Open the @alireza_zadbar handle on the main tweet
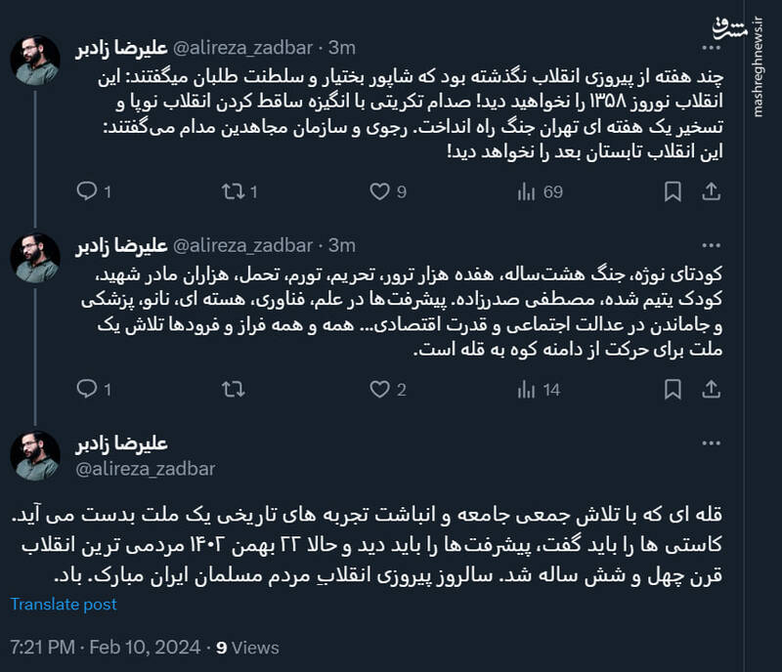 point(145,469)
